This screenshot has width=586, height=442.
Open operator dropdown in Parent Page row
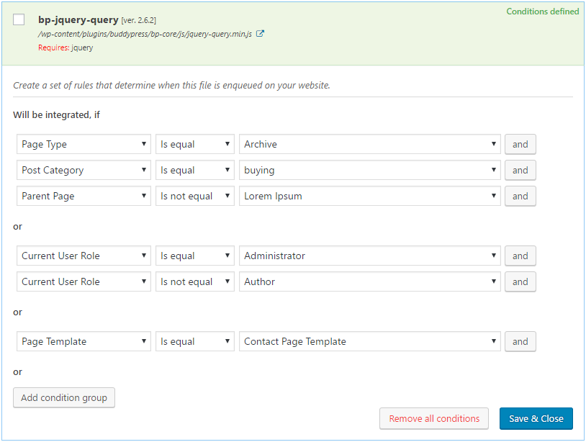click(194, 196)
